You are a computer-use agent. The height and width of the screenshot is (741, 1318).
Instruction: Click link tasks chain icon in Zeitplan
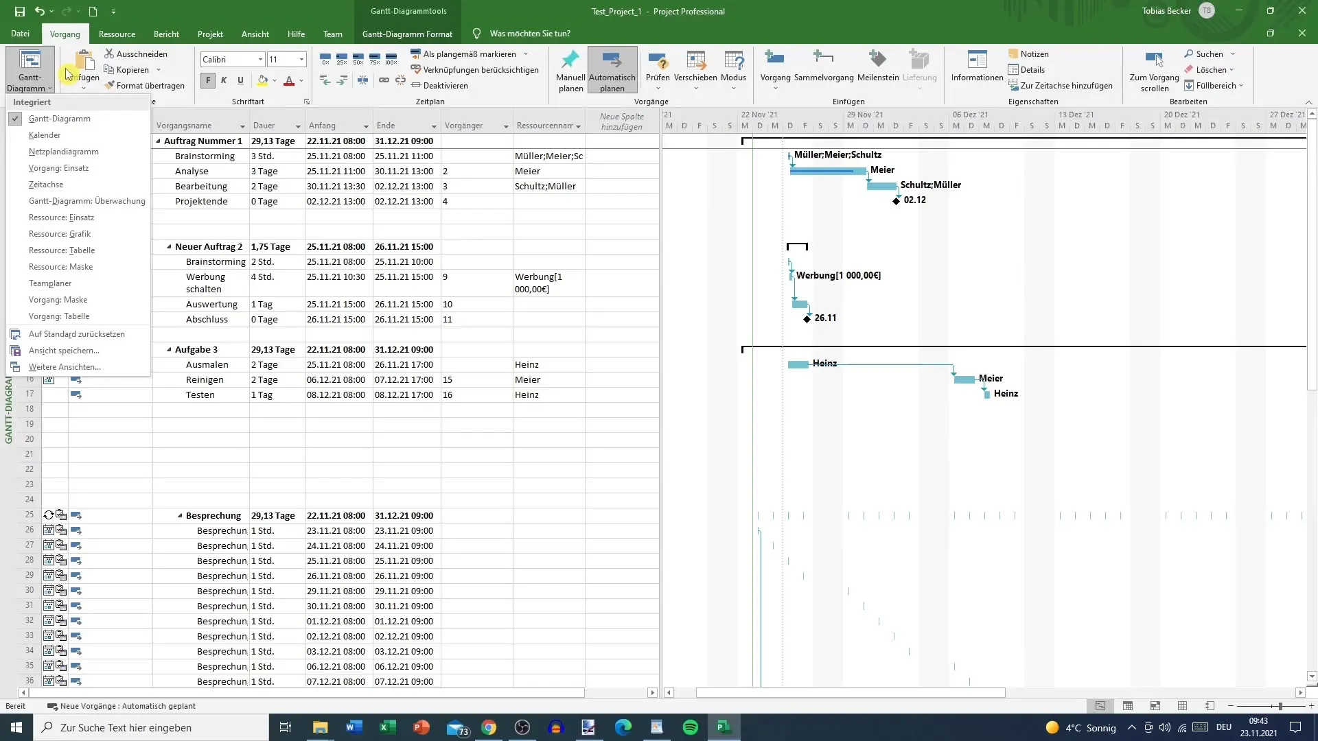point(384,80)
